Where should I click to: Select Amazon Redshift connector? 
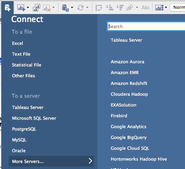point(129,83)
